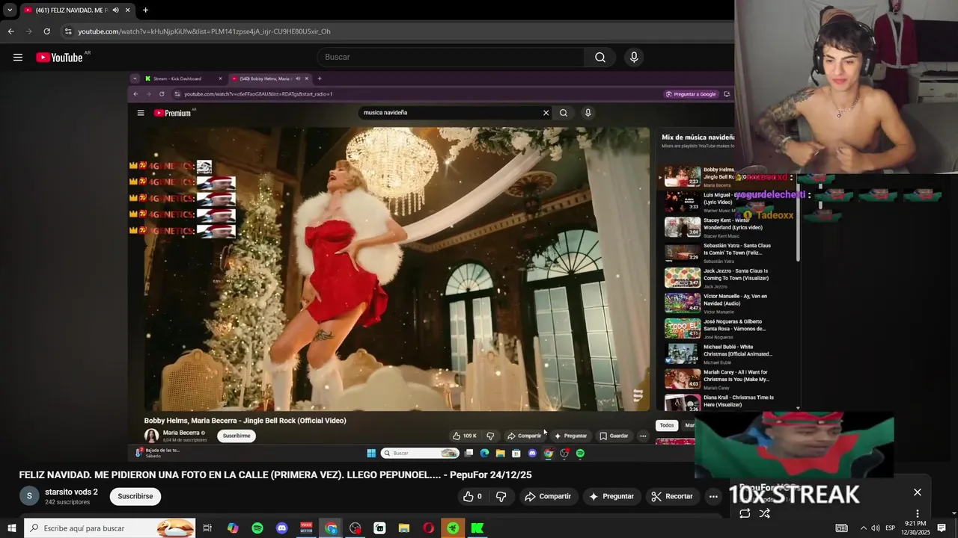Open Task View on the taskbar
Image resolution: width=958 pixels, height=538 pixels.
click(207, 528)
